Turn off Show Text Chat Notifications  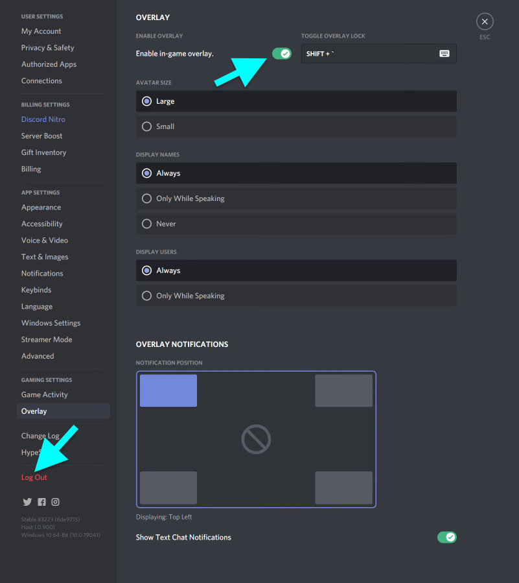pyautogui.click(x=446, y=537)
